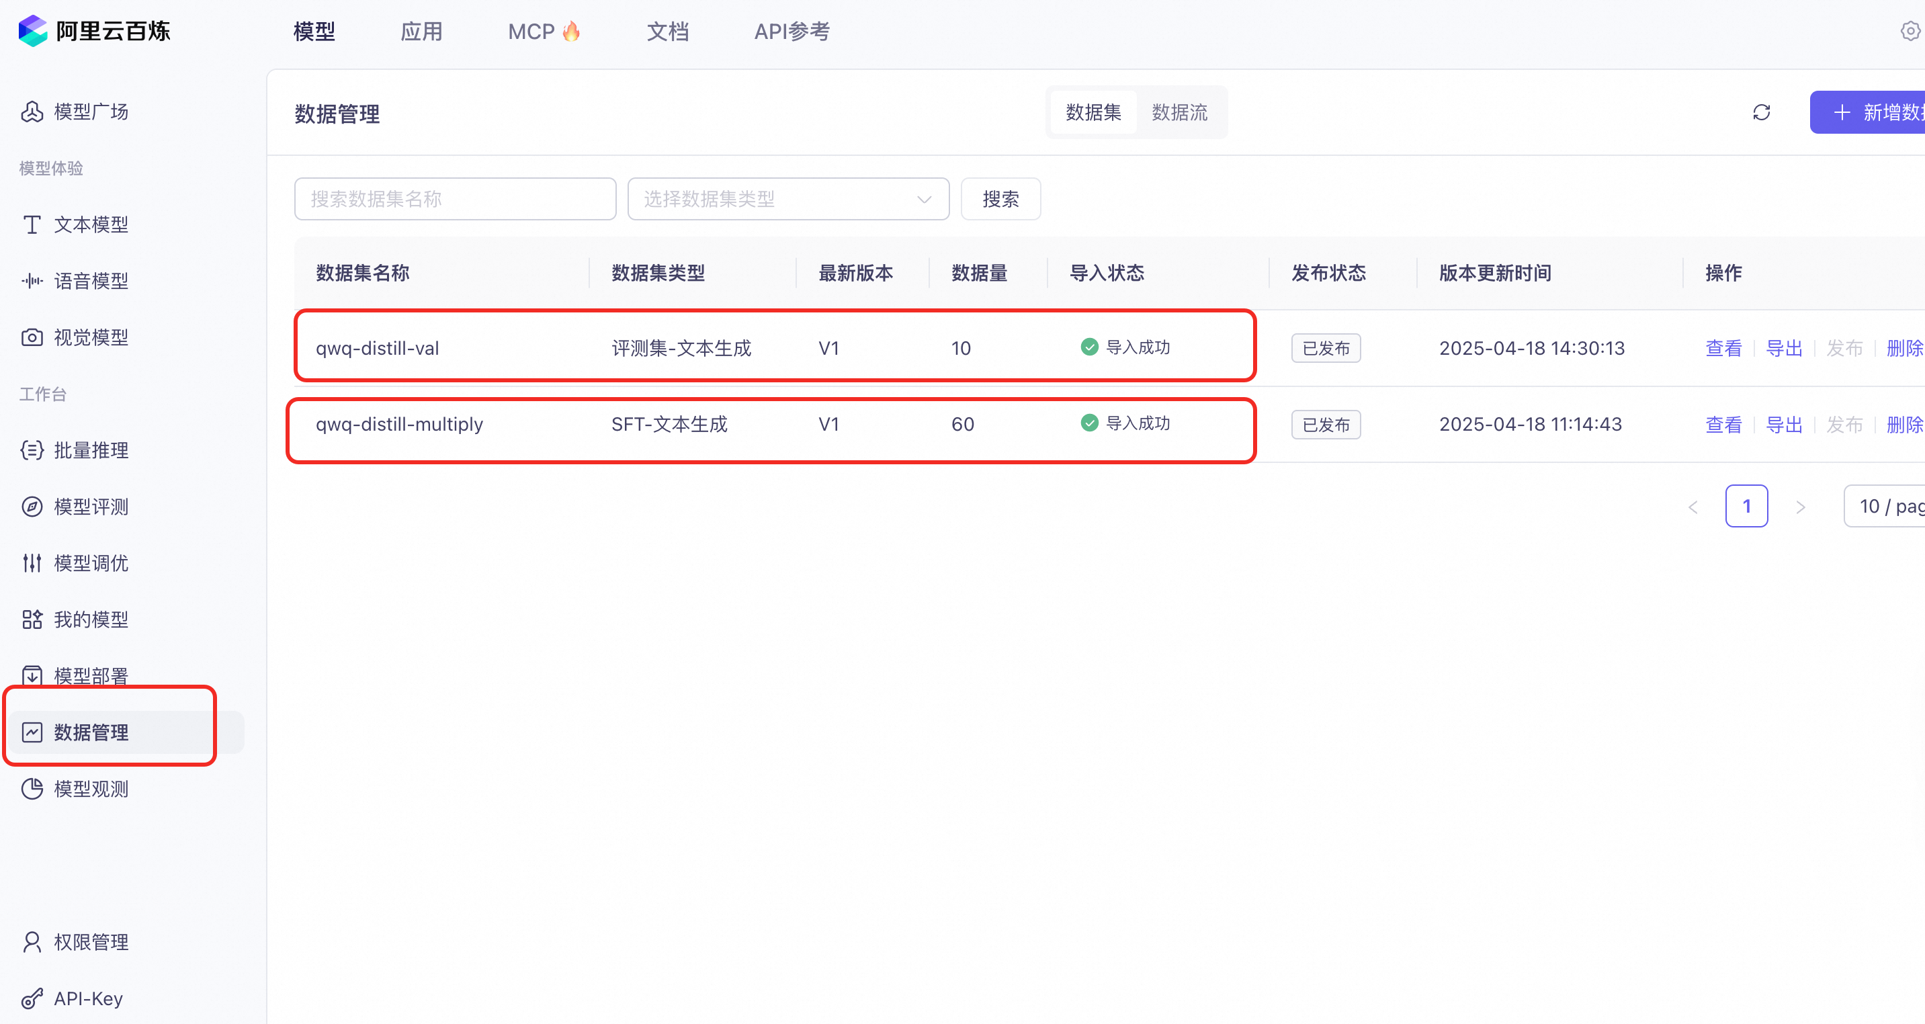
Task: Open 模型广场 from the sidebar
Action: click(91, 112)
